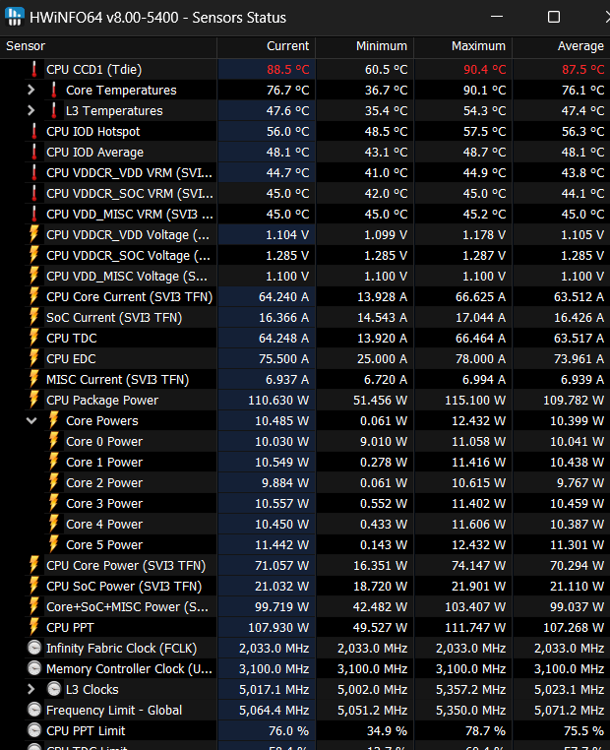
Task: Click the Maximum column header
Action: click(463, 46)
